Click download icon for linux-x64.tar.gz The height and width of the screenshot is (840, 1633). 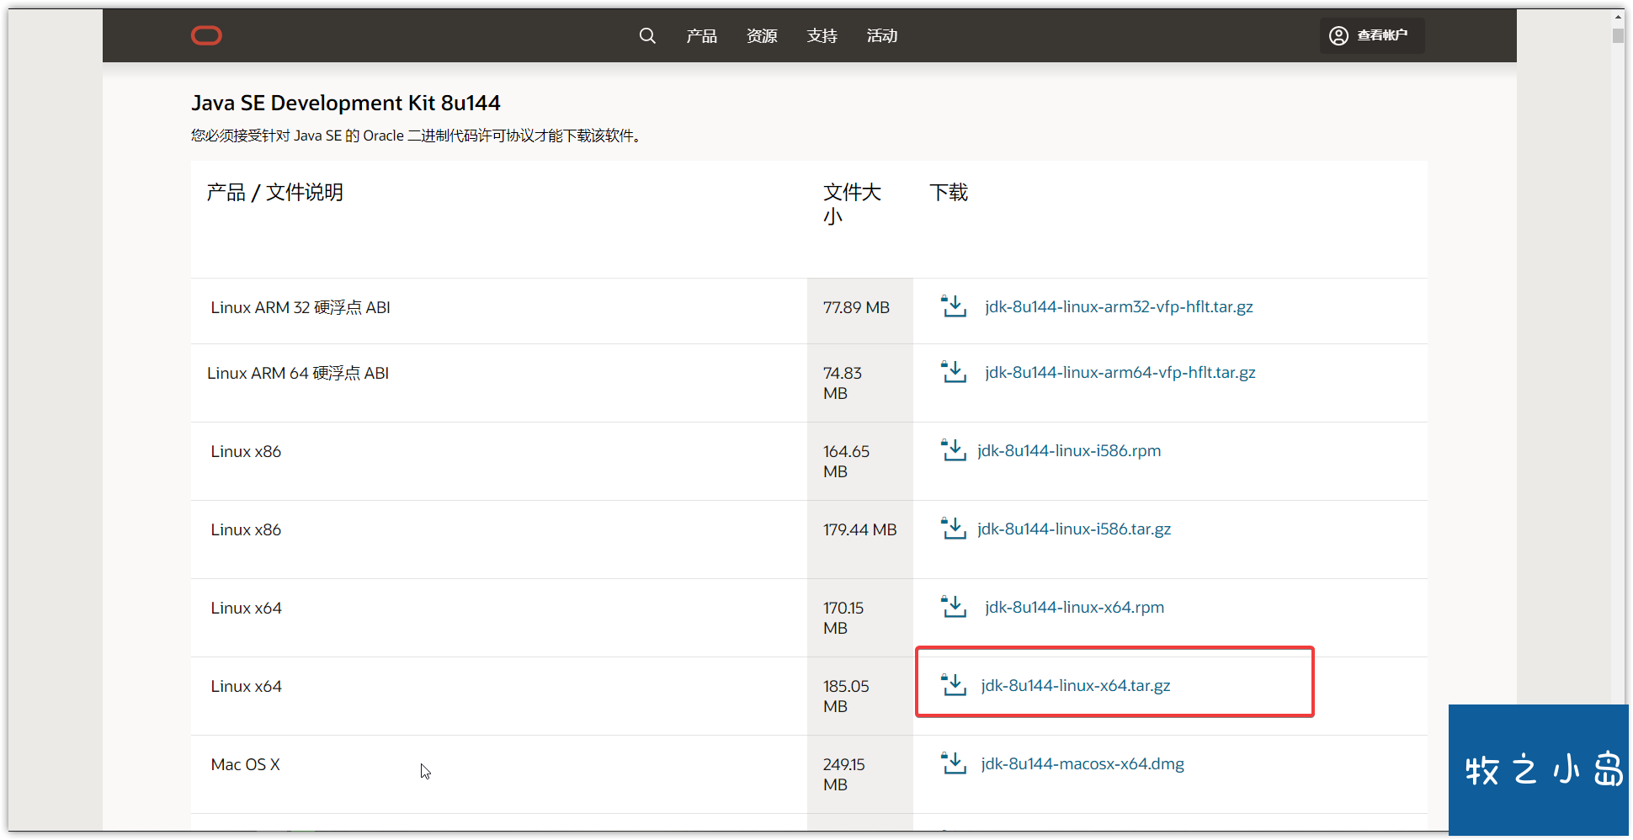click(x=954, y=685)
